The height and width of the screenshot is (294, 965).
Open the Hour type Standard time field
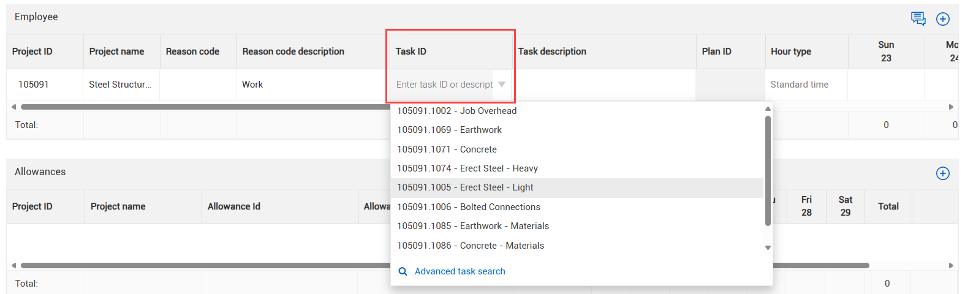tap(805, 85)
